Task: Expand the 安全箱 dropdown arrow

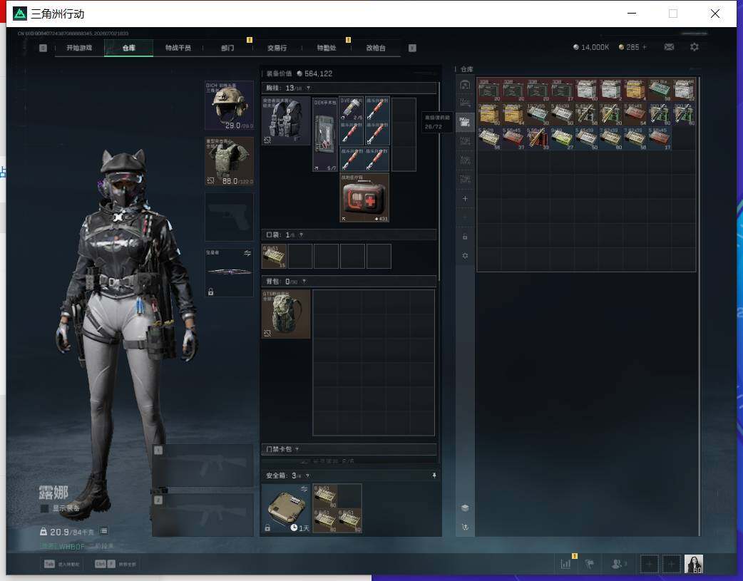Action: [308, 475]
